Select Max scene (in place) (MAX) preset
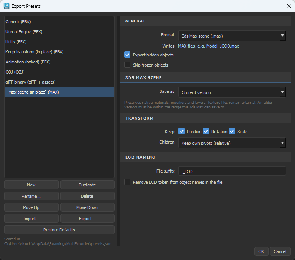The image size is (295, 260). (59, 92)
